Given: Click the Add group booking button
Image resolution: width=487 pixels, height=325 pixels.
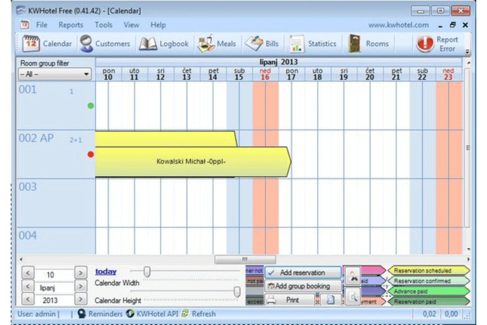Looking at the screenshot, I should click(303, 286).
